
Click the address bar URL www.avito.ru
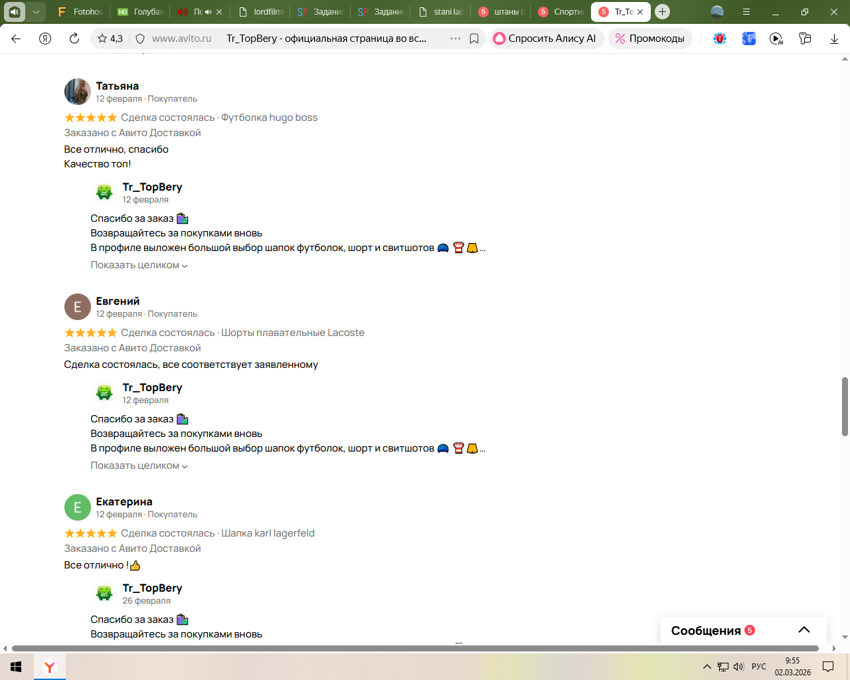(181, 39)
